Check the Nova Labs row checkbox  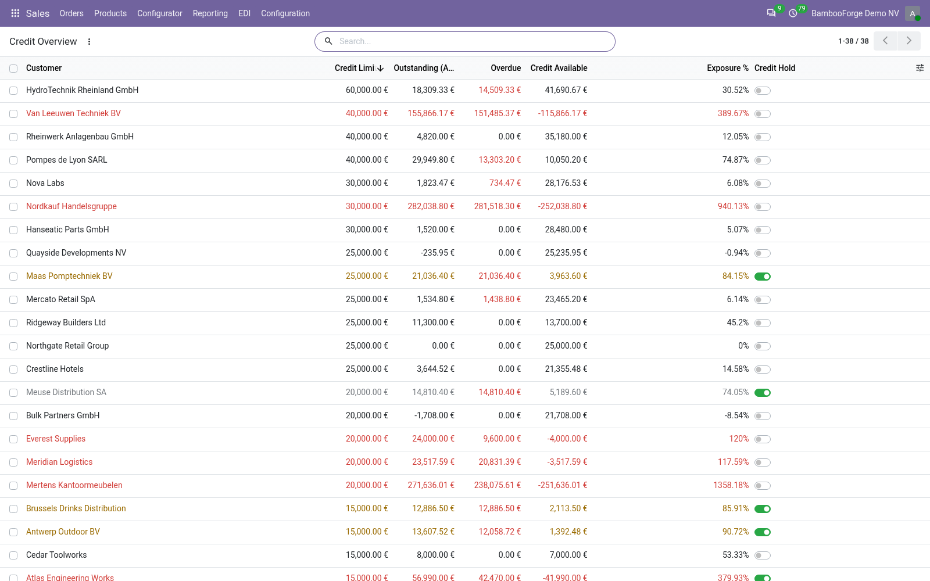click(x=13, y=184)
